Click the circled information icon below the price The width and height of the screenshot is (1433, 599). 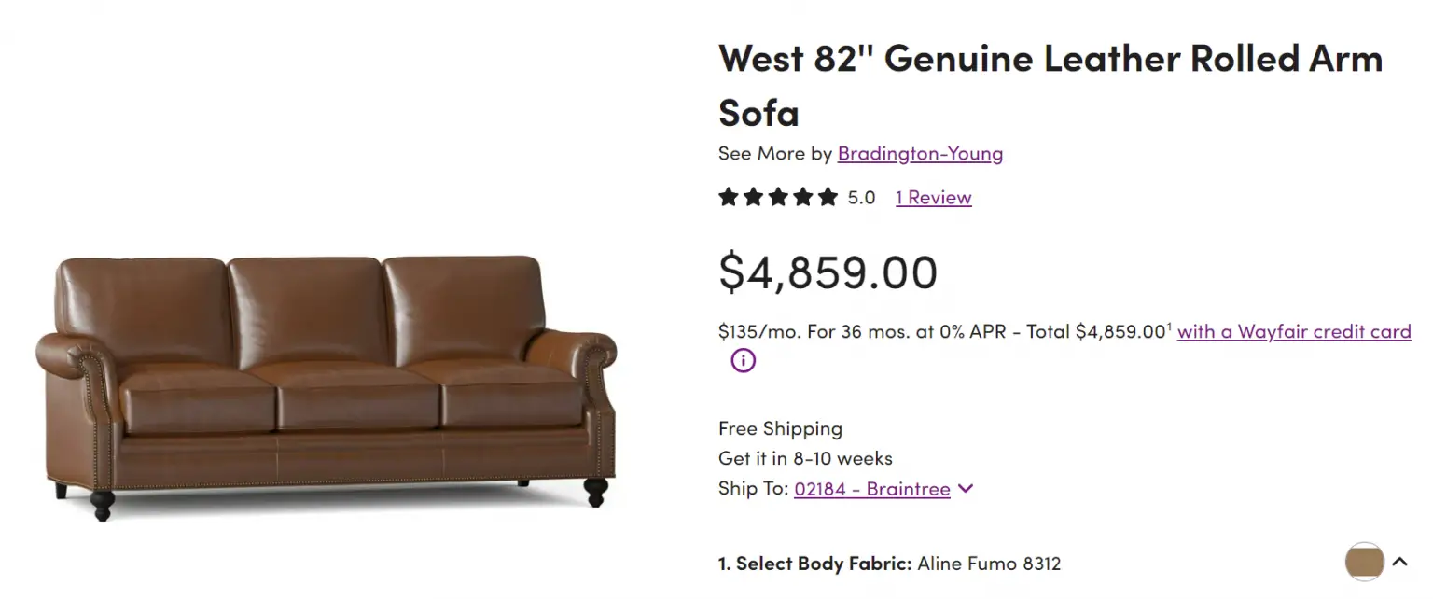point(741,360)
